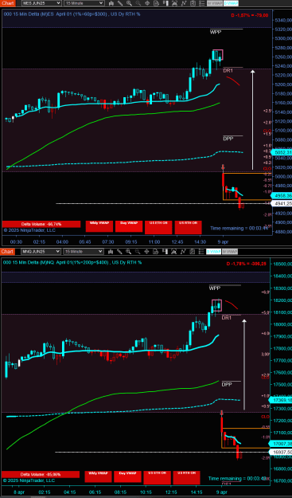Screen dimensions: 292x498
Task: Open chart style icon in MES chart toolbar
Action: click(111, 3)
